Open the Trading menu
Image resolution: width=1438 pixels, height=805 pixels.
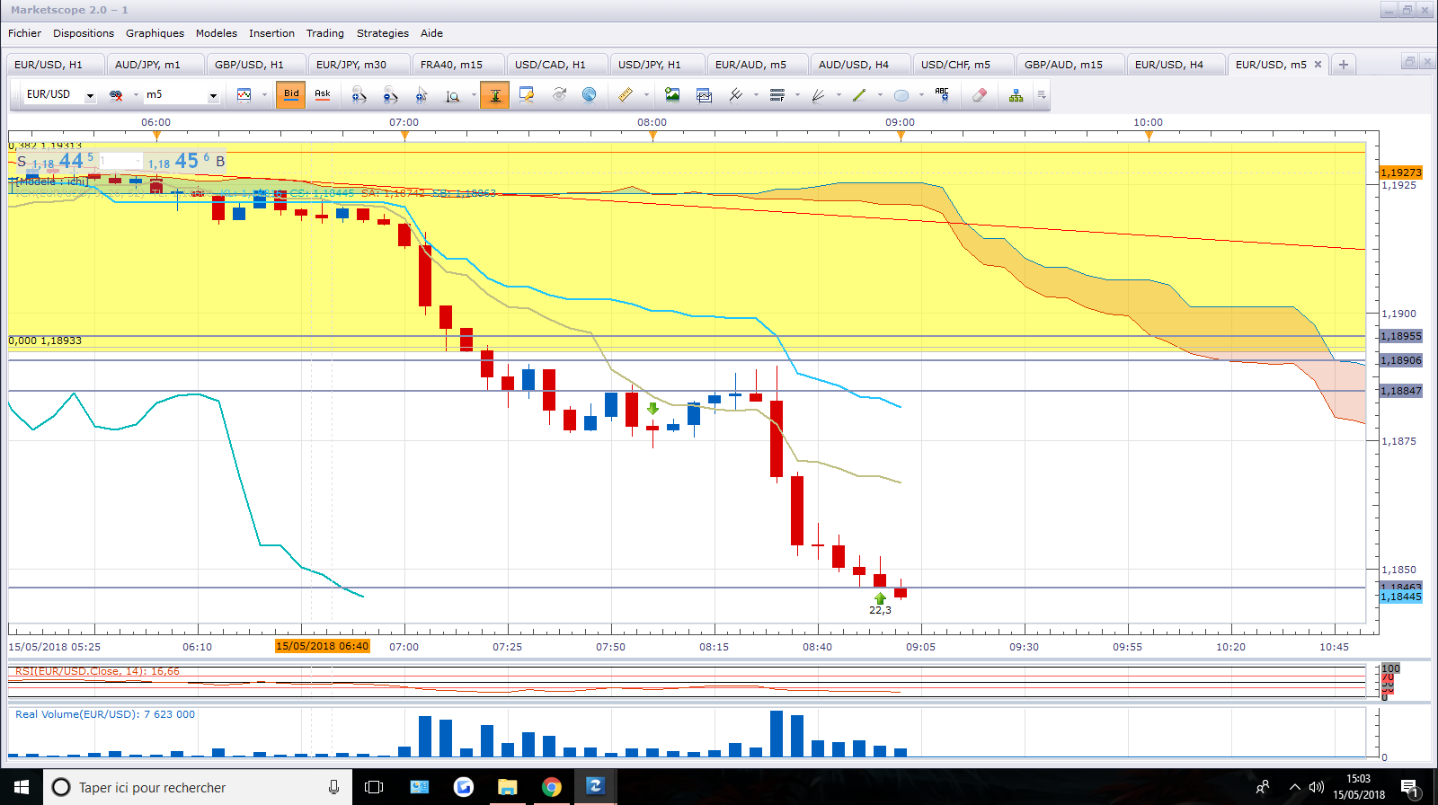pyautogui.click(x=325, y=33)
